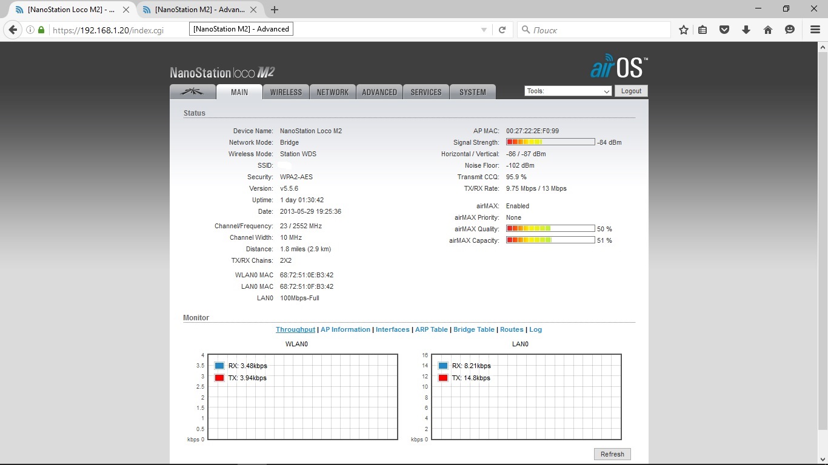Viewport: 828px width, 465px height.
Task: Click the Refresh button below the graphs
Action: pos(612,454)
